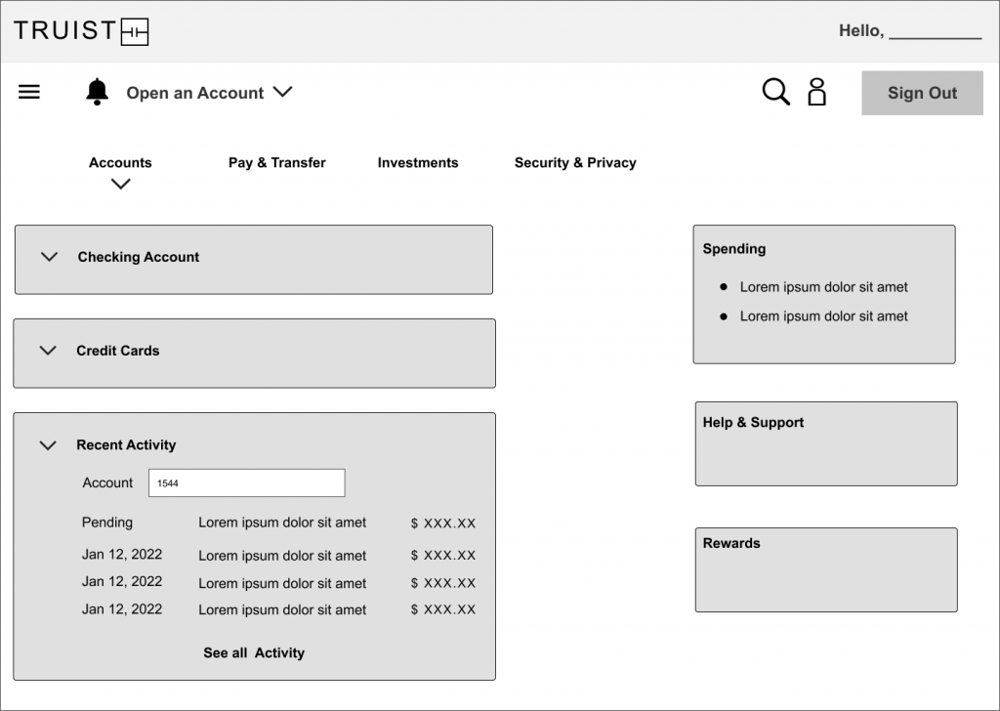Click the notification bell icon
The height and width of the screenshot is (711, 1000).
[97, 92]
